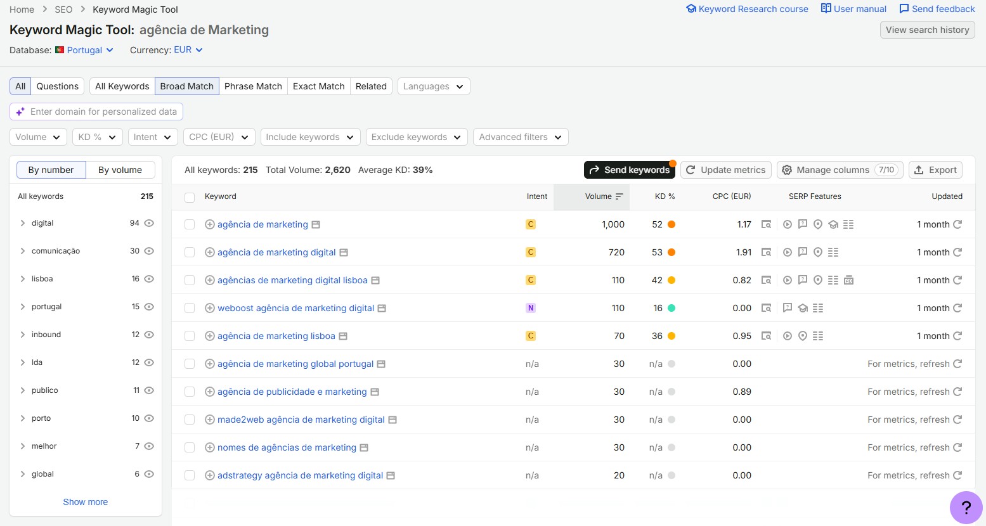Open the Keyword Research course link
The image size is (986, 526).
click(x=748, y=9)
